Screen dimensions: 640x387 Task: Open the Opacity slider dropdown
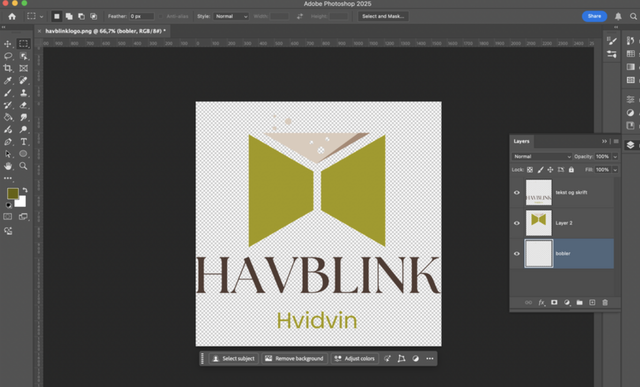point(615,156)
